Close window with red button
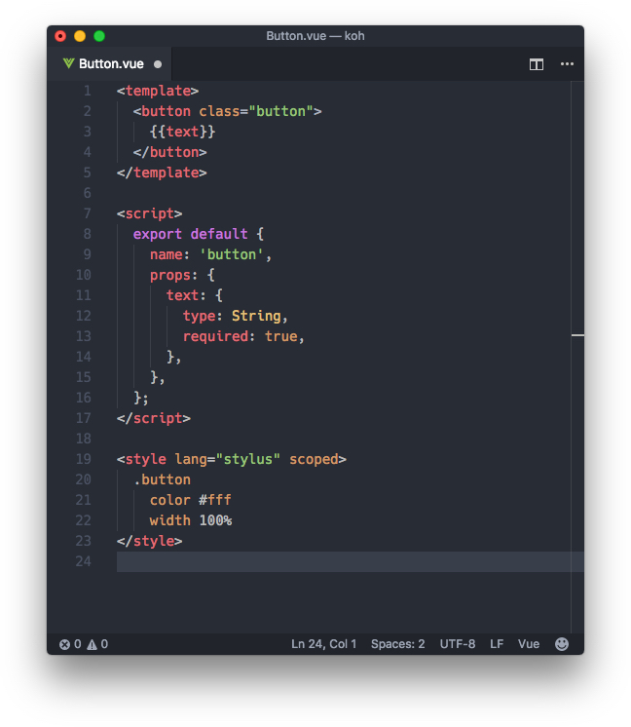Viewport: 631px width, 727px height. tap(60, 36)
